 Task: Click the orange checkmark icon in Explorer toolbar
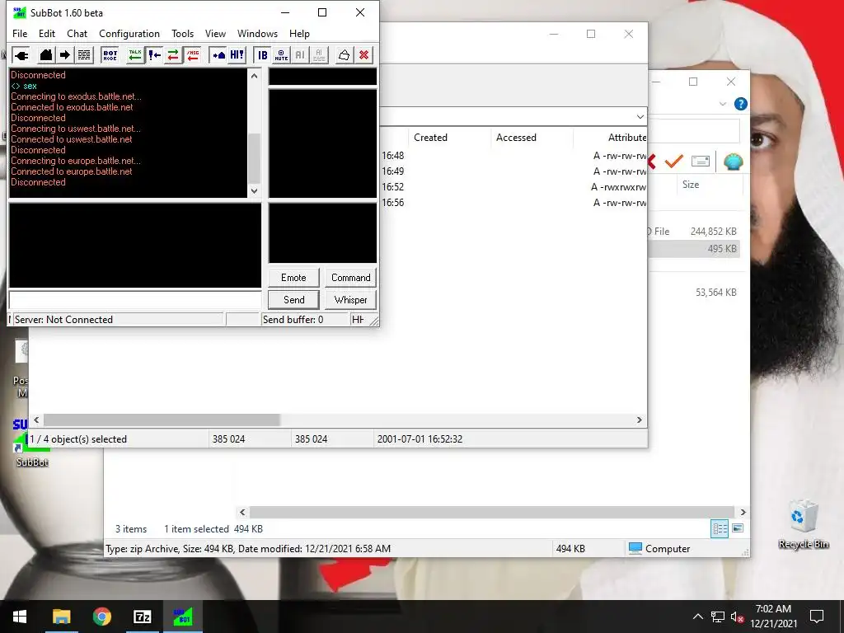tap(674, 161)
